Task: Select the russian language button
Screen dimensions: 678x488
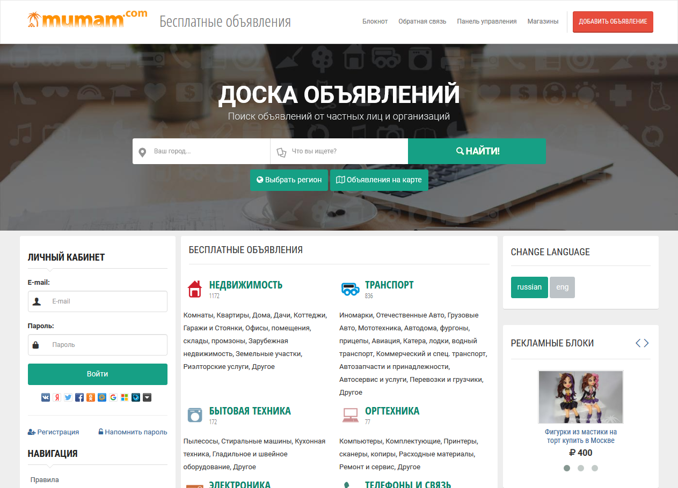Action: 529,287
